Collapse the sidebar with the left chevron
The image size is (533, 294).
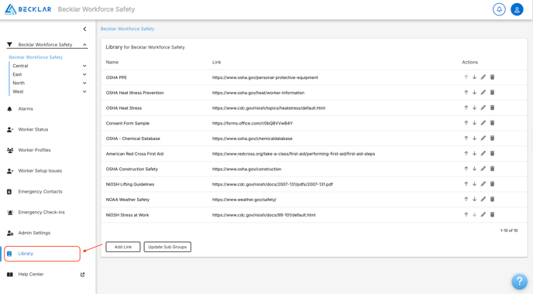(x=84, y=29)
